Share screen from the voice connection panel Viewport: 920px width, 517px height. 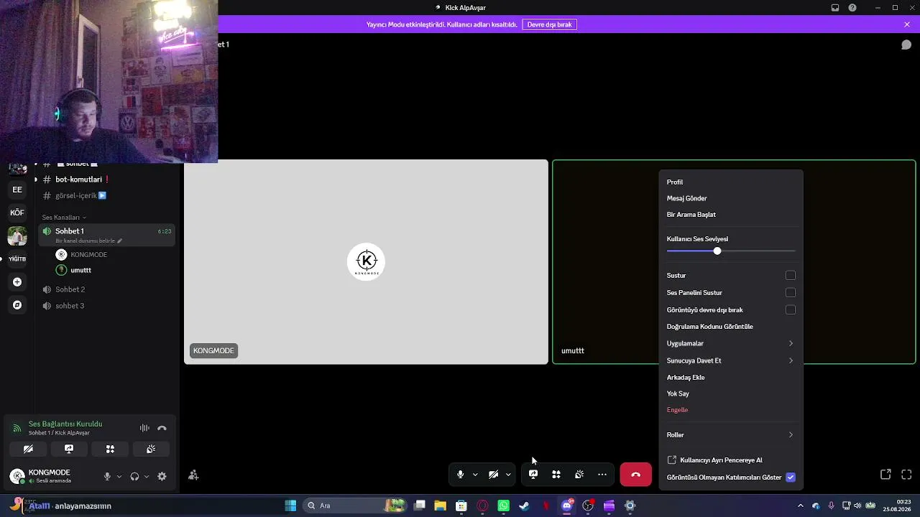point(69,449)
